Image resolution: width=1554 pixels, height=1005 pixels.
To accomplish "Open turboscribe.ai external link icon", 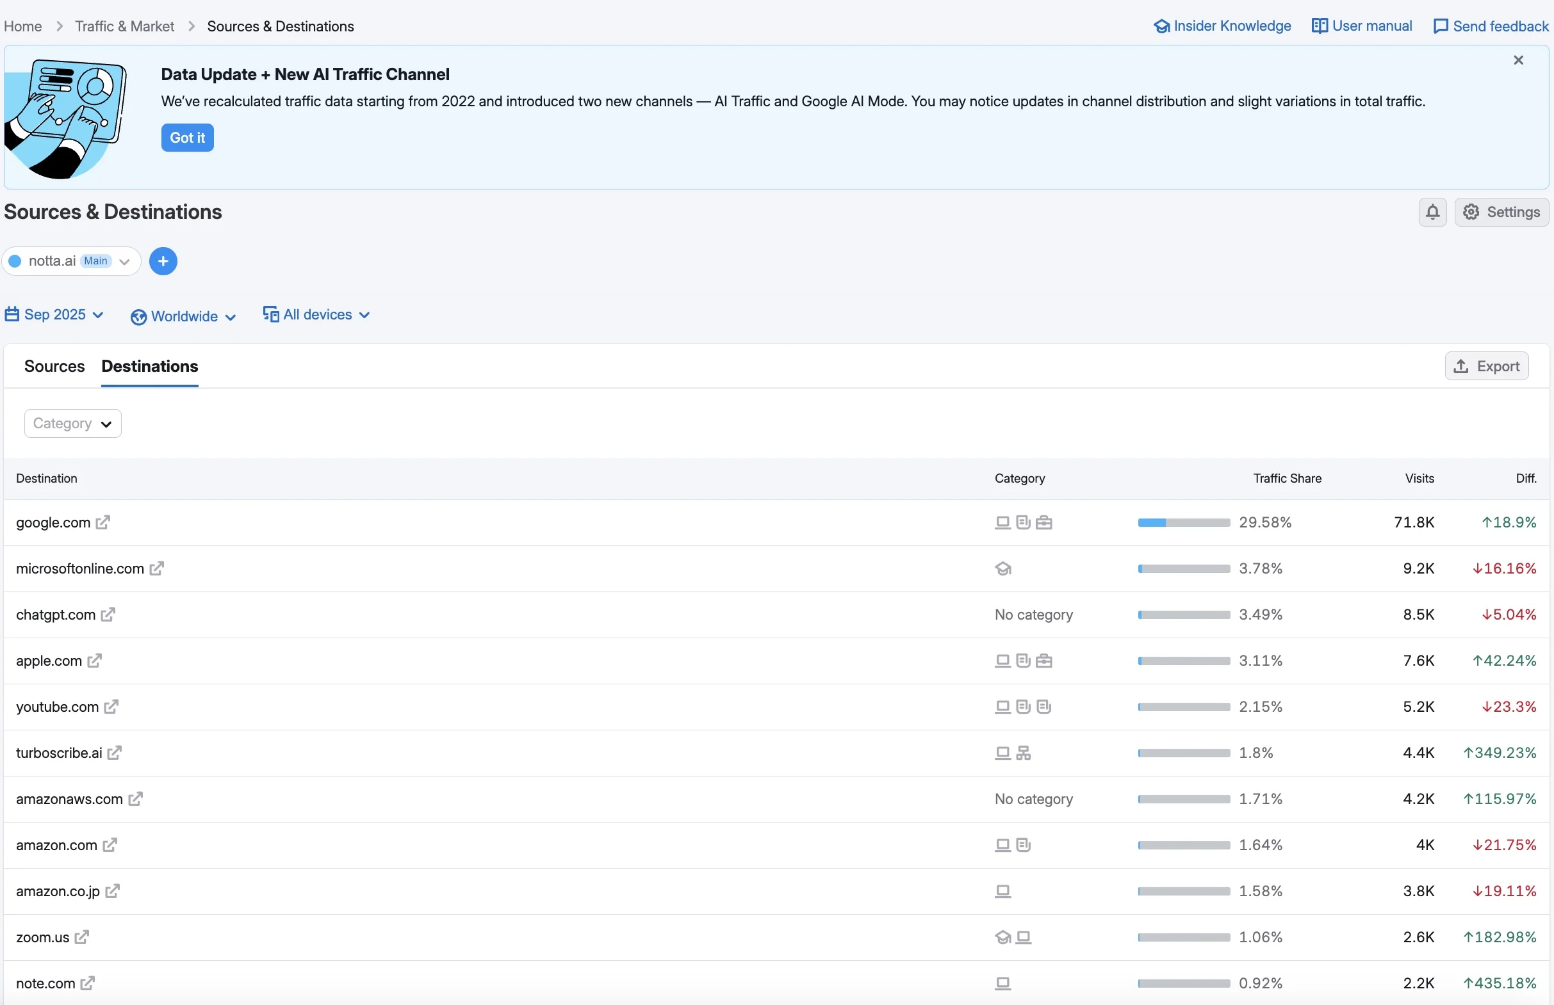I will [114, 753].
